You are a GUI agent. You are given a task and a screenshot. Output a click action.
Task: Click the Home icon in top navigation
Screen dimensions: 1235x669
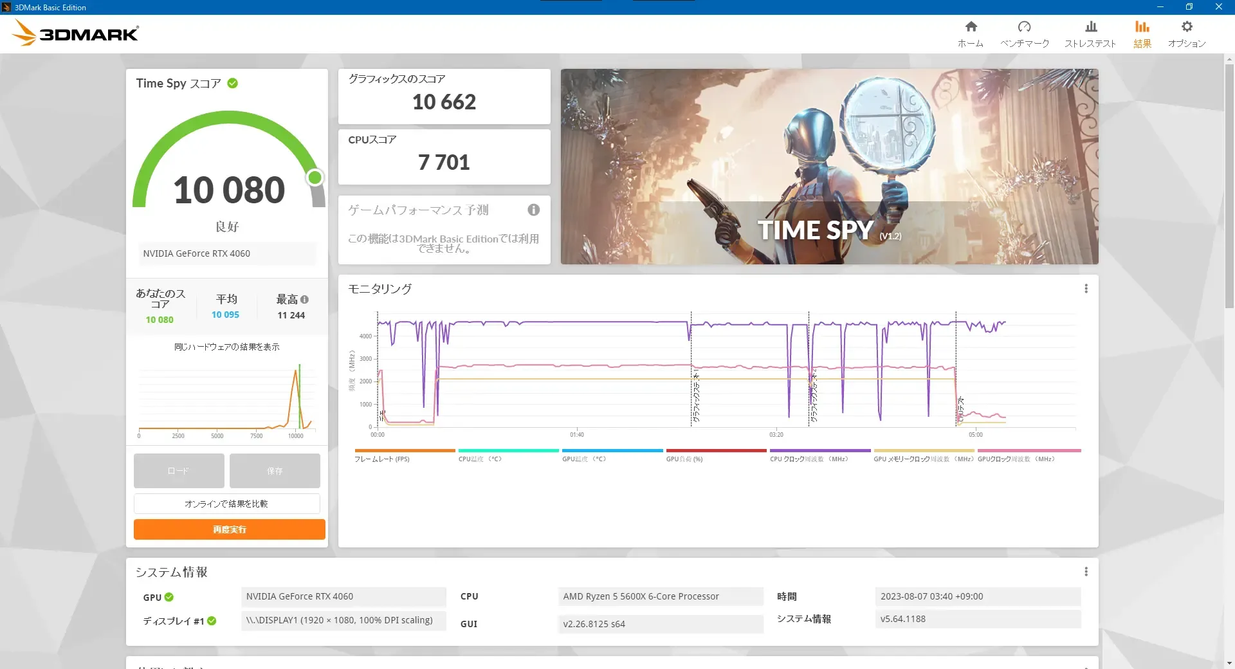click(971, 27)
